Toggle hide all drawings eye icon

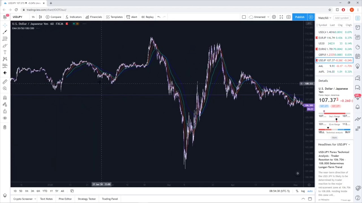coord(5,118)
